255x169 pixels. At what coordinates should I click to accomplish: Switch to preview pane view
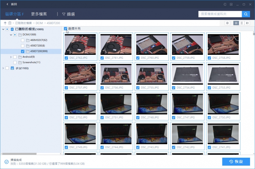247,23
